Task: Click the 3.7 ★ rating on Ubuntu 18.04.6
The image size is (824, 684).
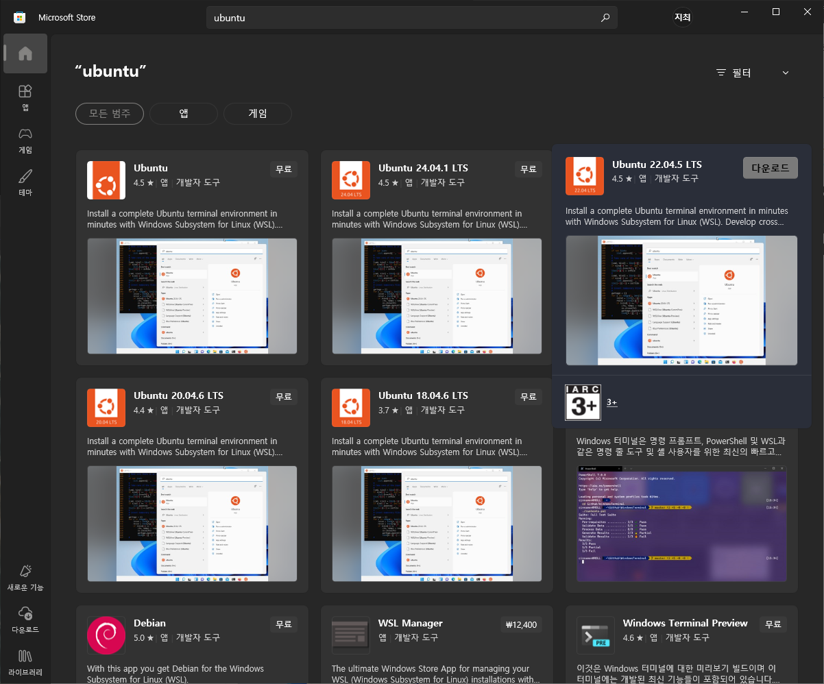Action: [388, 411]
